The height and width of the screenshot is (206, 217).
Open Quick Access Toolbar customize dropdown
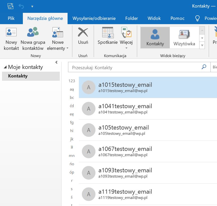click(32, 6)
